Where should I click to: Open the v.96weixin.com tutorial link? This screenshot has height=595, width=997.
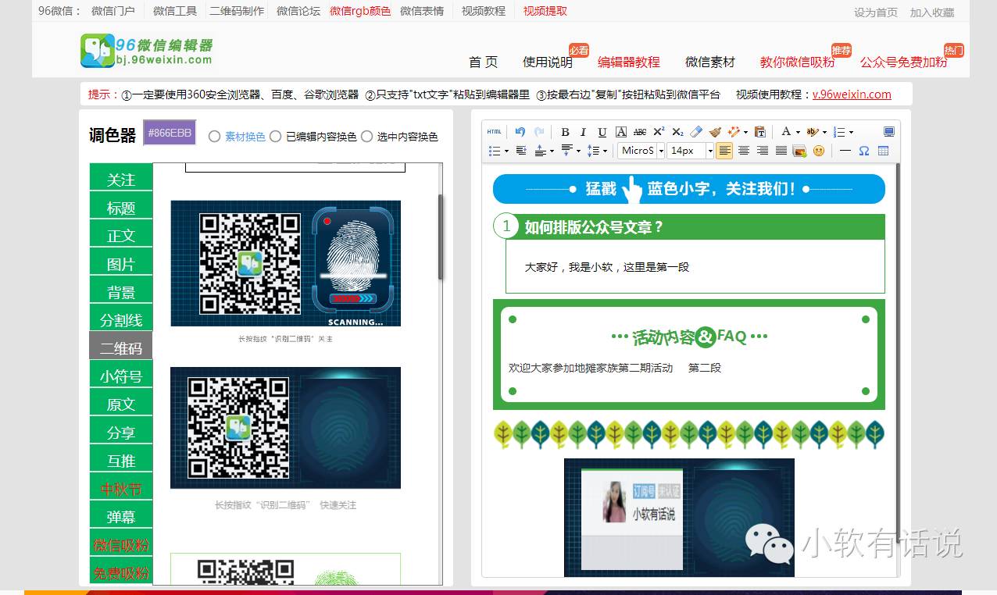click(x=852, y=94)
